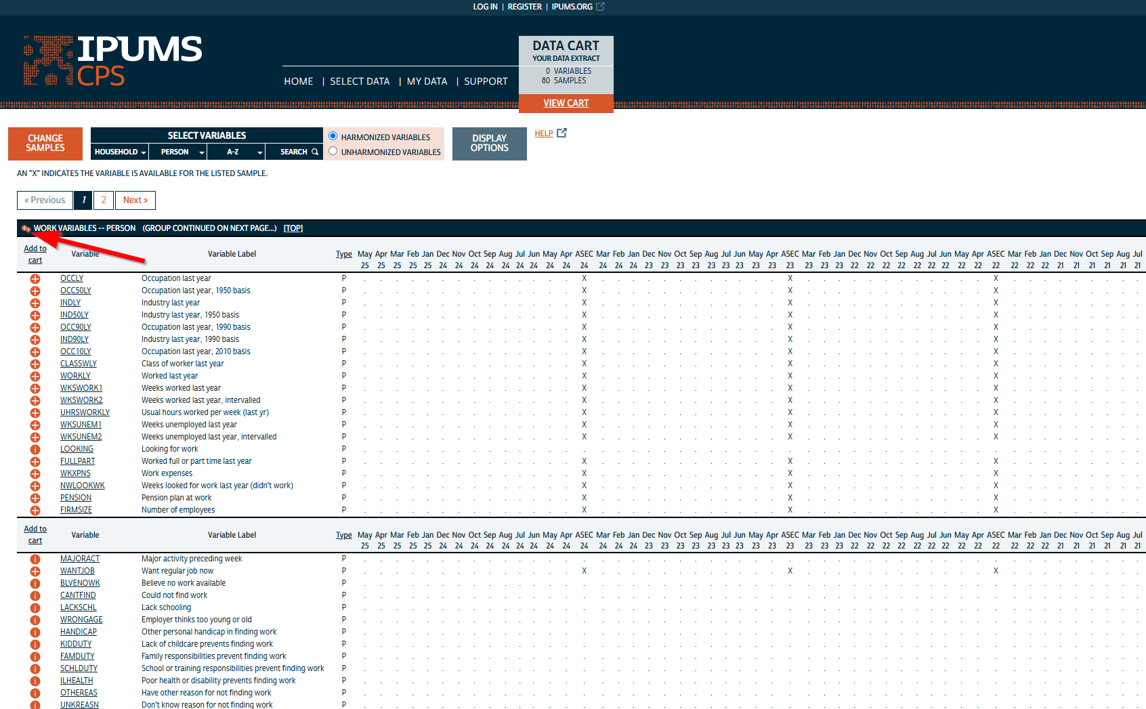The width and height of the screenshot is (1146, 709).
Task: Add UHRSWORKLY variable to cart
Action: [x=35, y=413]
